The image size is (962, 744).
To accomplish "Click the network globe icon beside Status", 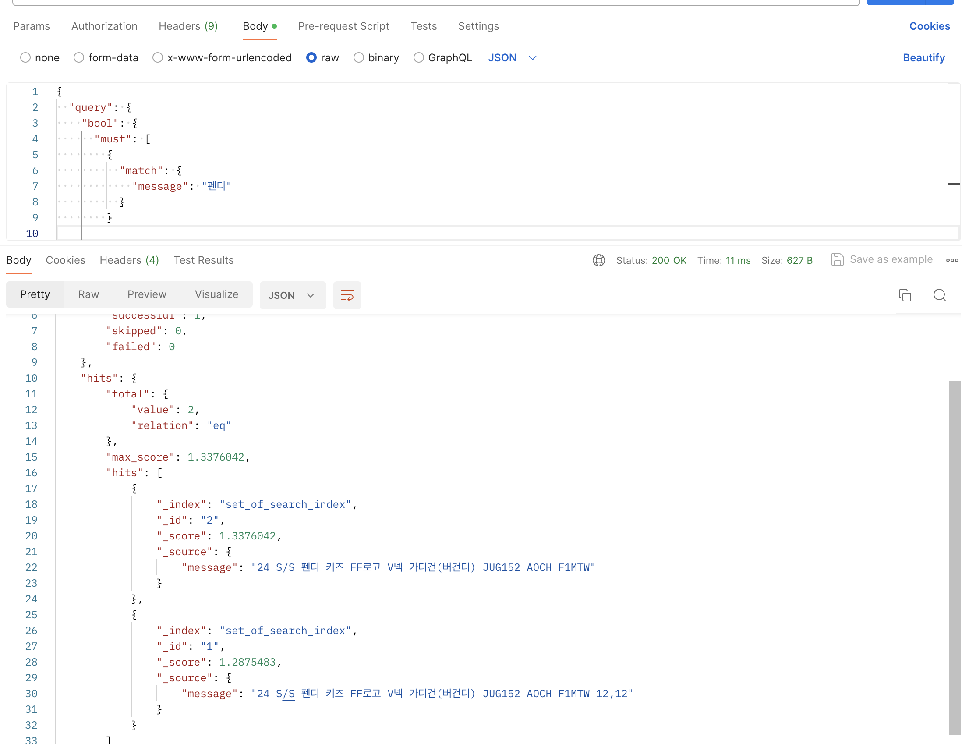I will [x=598, y=260].
